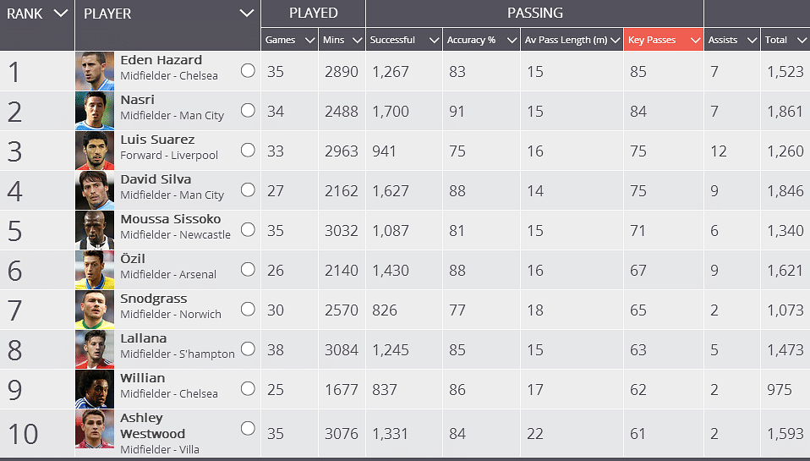The width and height of the screenshot is (810, 461).
Task: Open the Accuracy % sort dropdown
Action: [x=511, y=41]
